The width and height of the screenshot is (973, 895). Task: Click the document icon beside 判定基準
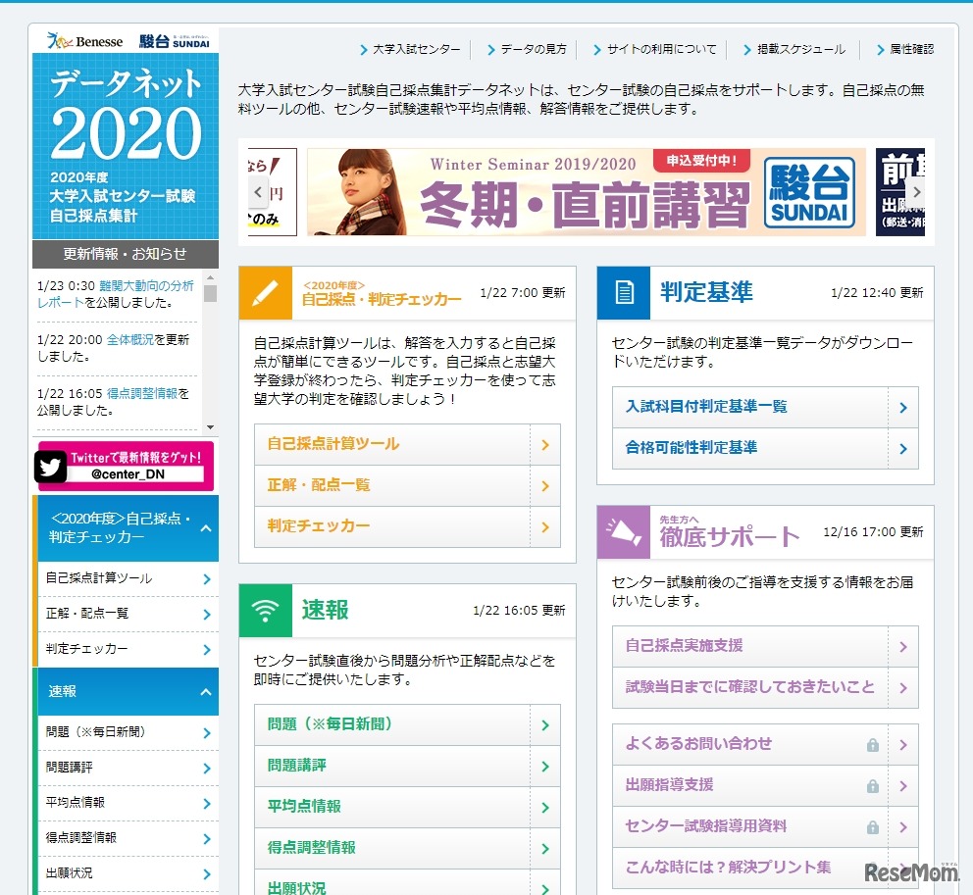(x=625, y=292)
